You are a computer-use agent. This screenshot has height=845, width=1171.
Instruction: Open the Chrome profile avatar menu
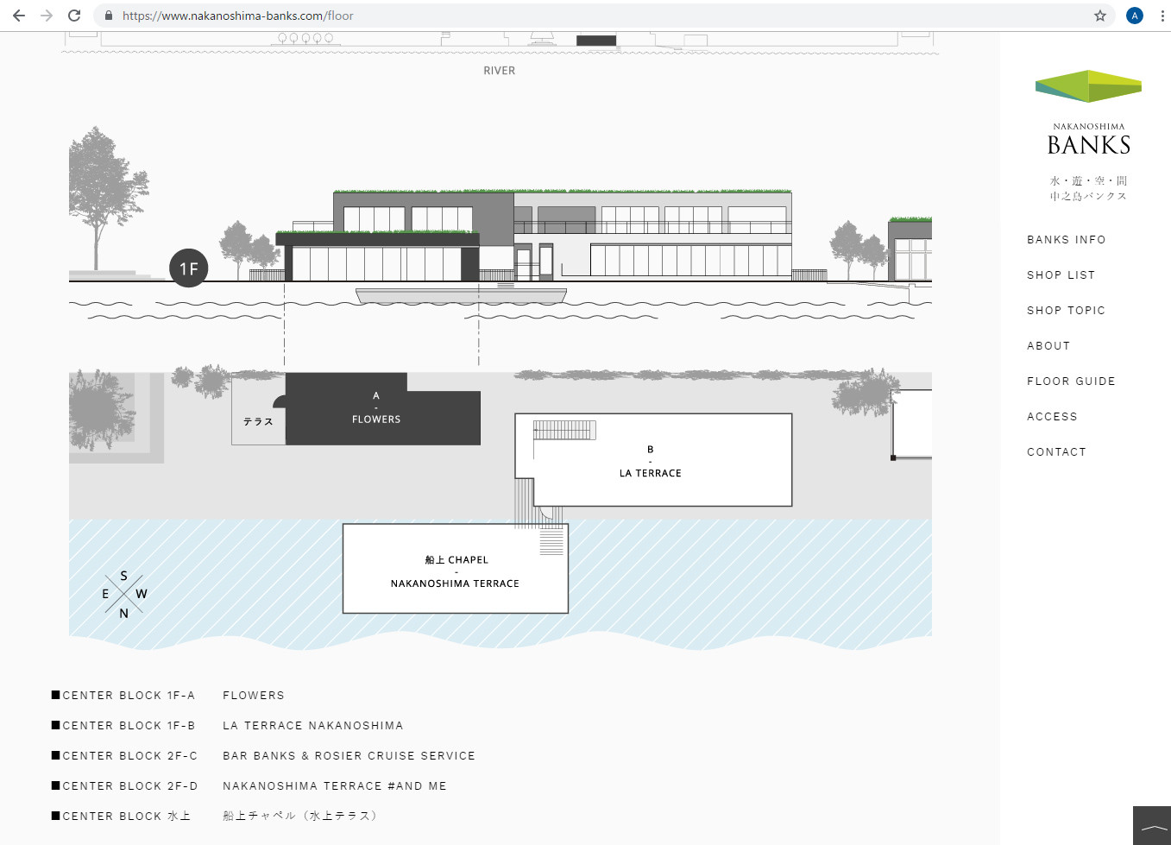click(1135, 16)
